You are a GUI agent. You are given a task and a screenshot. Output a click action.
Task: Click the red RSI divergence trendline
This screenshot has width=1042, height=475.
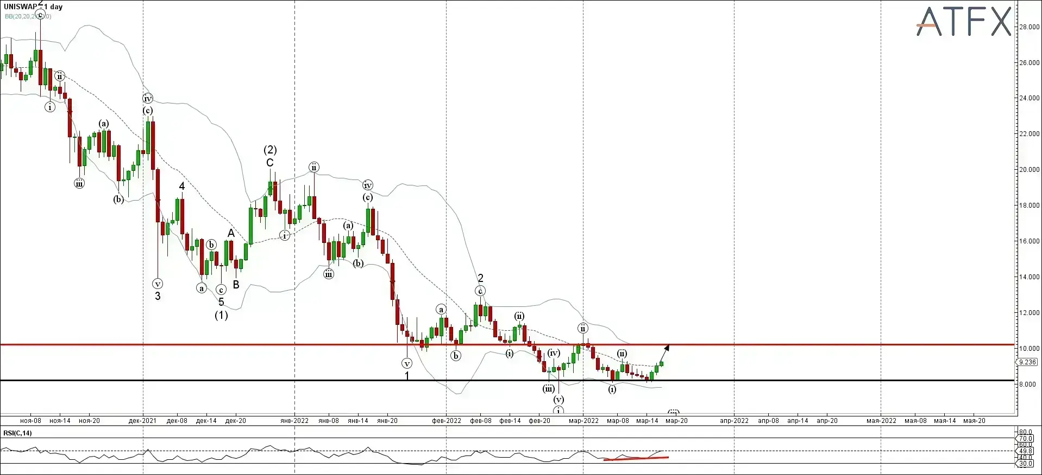click(x=636, y=459)
